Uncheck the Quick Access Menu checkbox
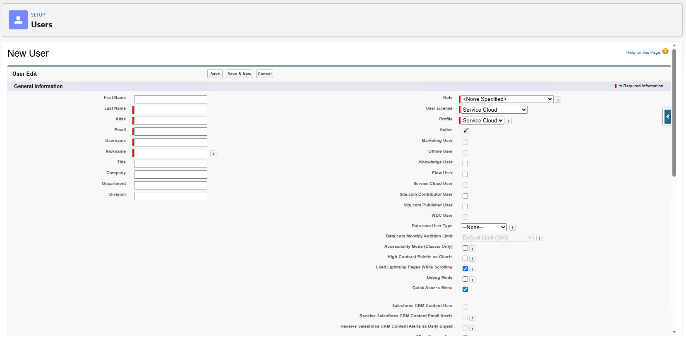Image resolution: width=686 pixels, height=340 pixels. pyautogui.click(x=465, y=290)
